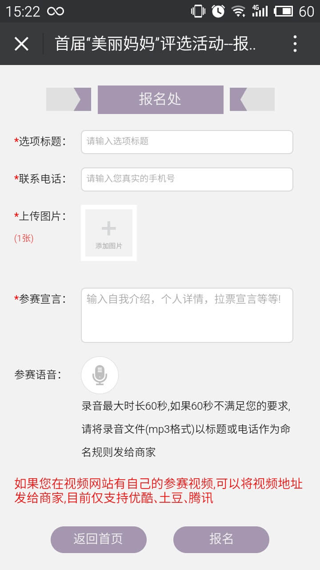This screenshot has height=570, width=320.
Task: Tap the 报名处 header banner
Action: [x=160, y=99]
